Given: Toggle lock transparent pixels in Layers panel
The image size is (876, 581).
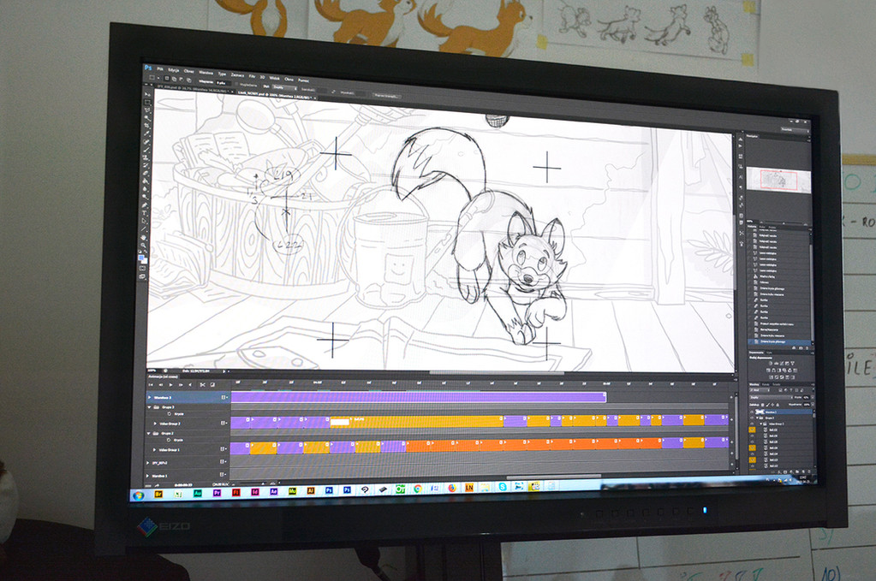Looking at the screenshot, I should tap(763, 405).
